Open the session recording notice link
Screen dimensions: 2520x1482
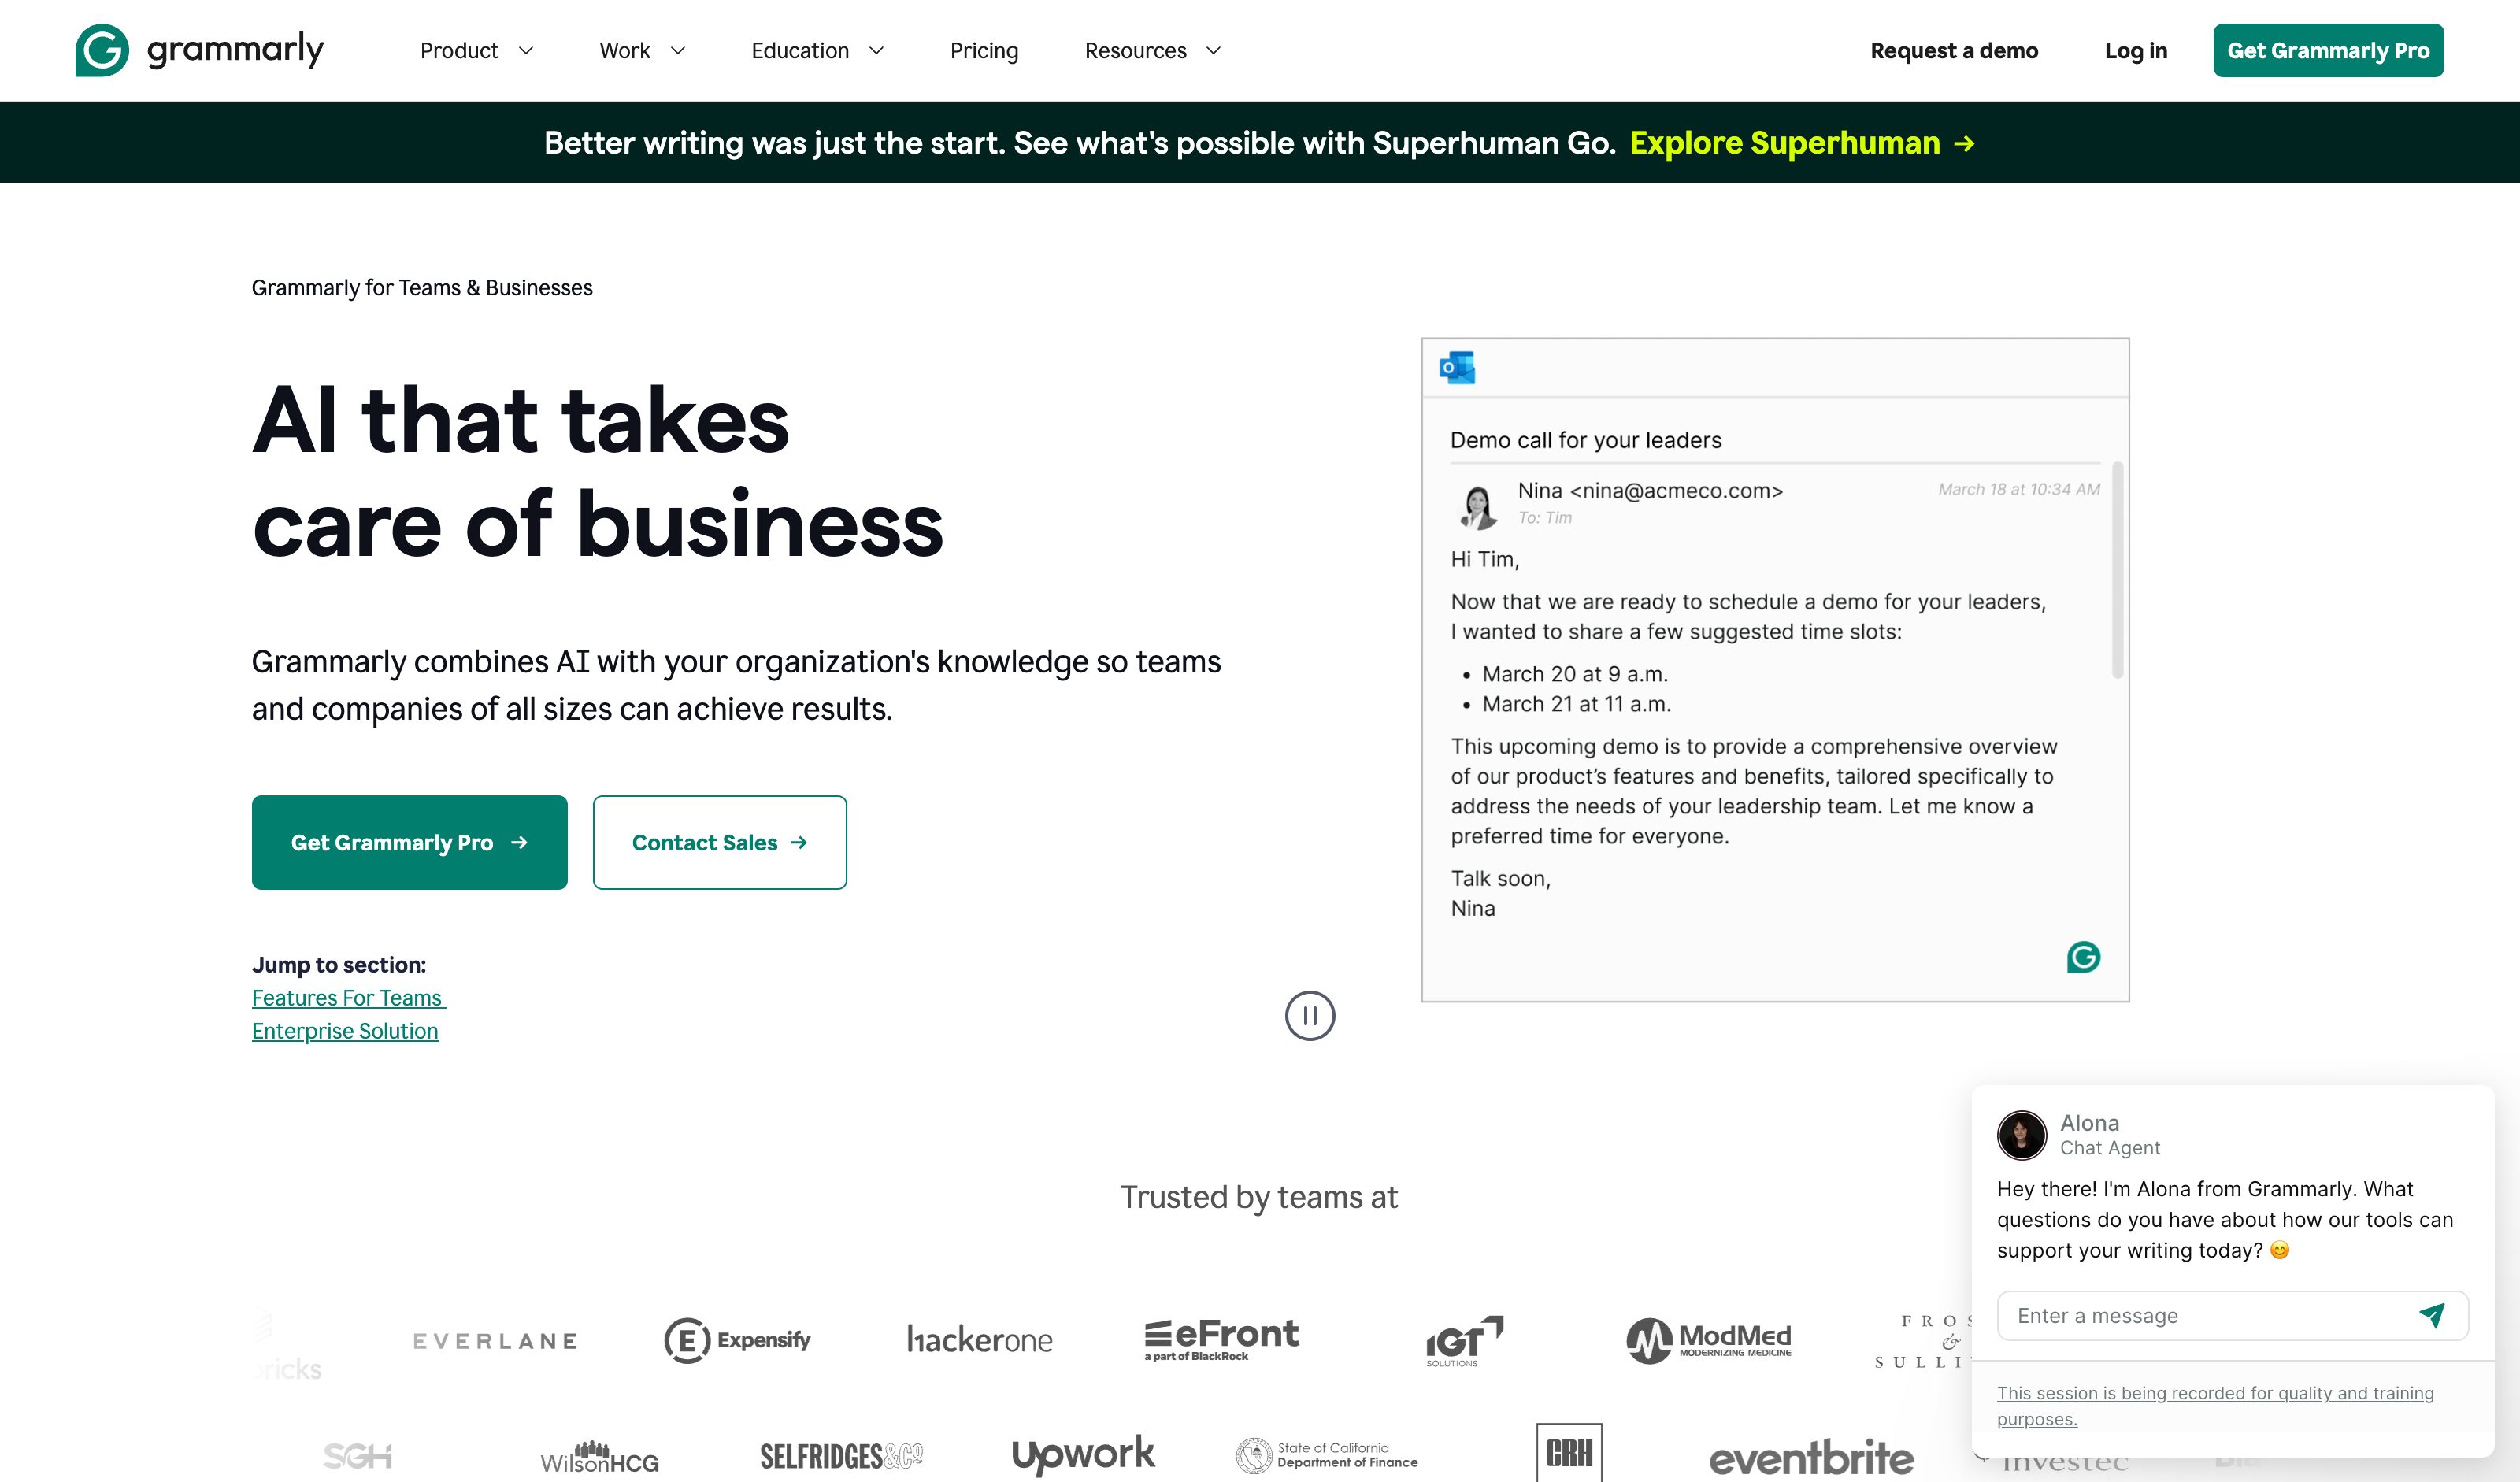[2215, 1405]
